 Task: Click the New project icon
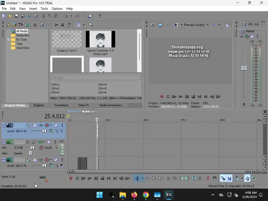4,16
